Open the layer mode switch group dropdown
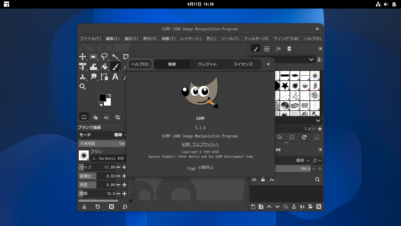Screen dimensions: 401x226 coord(318,160)
